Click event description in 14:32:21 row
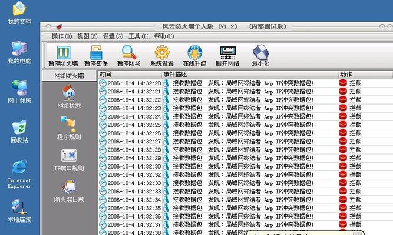The image size is (393, 235). point(243,91)
